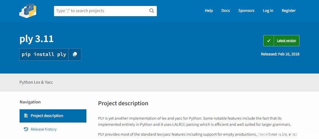This screenshot has width=319, height=139.
Task: Copy the pip install command to clipboard
Action: (75, 54)
